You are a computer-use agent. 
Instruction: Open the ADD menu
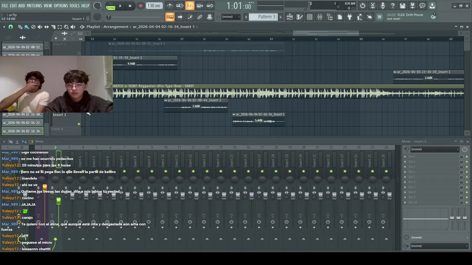(22, 6)
